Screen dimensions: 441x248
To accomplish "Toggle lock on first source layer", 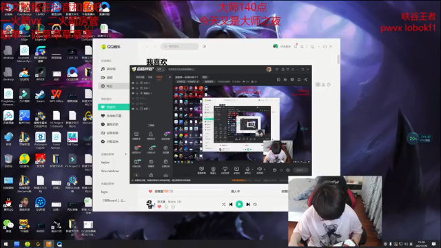I will 137,83.
